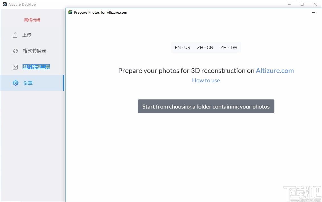The image size is (322, 202).
Task: Click the image processing tool picture icon
Action: click(15, 67)
